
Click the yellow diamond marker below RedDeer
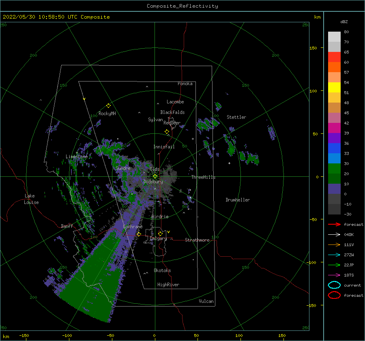point(167,132)
